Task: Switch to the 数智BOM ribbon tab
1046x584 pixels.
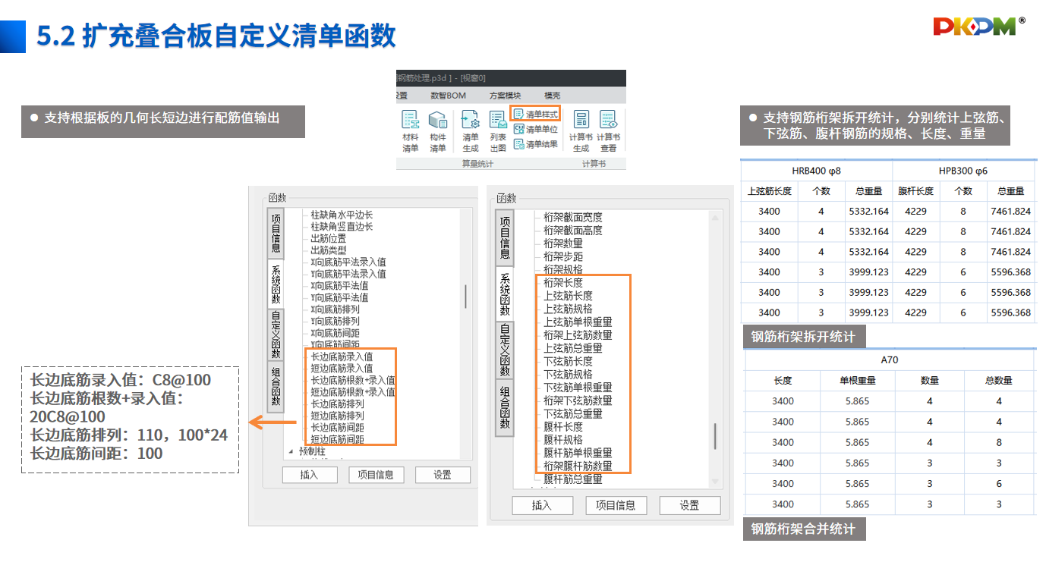Action: pyautogui.click(x=448, y=96)
